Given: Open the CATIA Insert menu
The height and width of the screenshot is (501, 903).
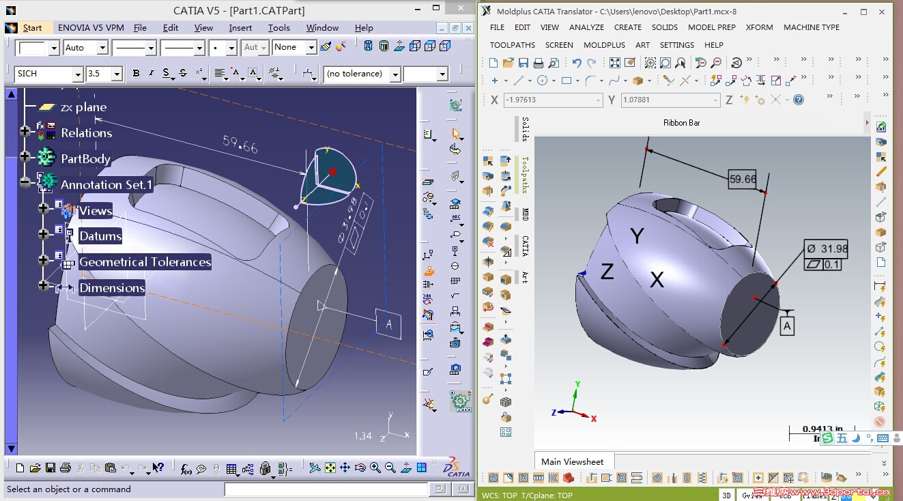Looking at the screenshot, I should click(x=240, y=28).
